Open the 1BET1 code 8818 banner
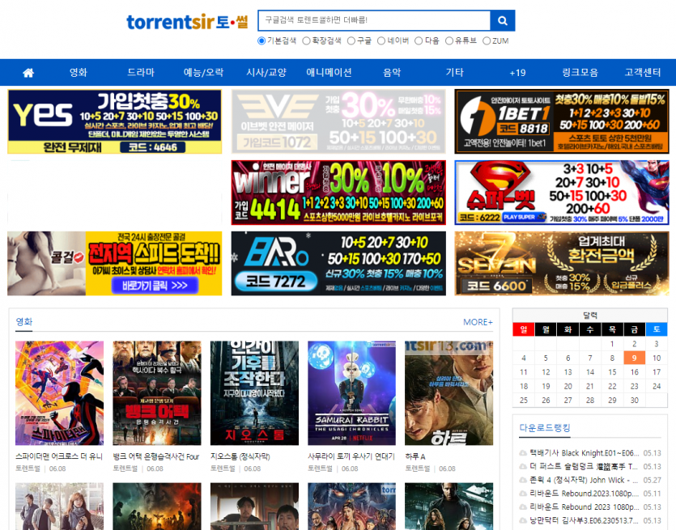This screenshot has height=530, width=676. tap(562, 121)
